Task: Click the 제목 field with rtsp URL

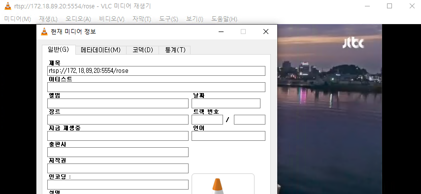Action: click(156, 71)
